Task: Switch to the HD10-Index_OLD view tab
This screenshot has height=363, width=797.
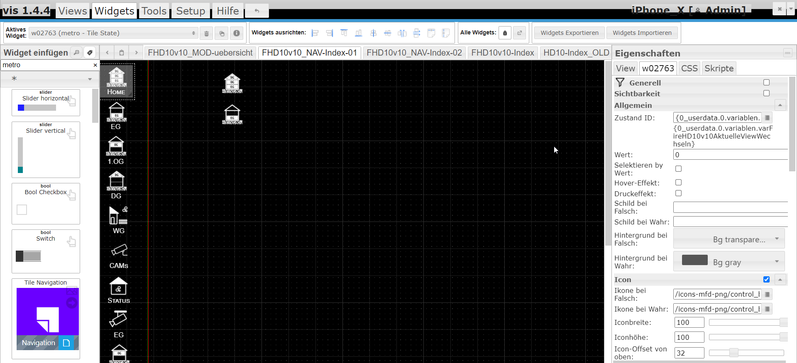Action: (576, 53)
